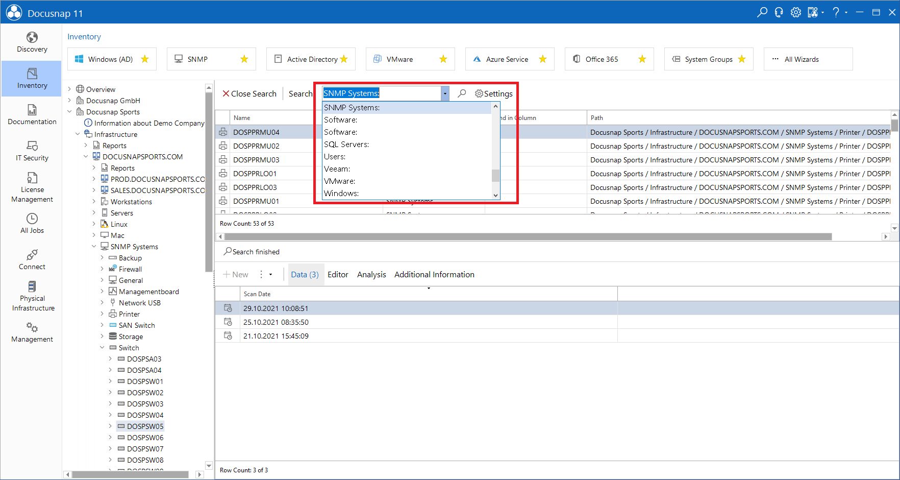Open Information about Demo Company
The height and width of the screenshot is (480, 900).
[x=149, y=123]
